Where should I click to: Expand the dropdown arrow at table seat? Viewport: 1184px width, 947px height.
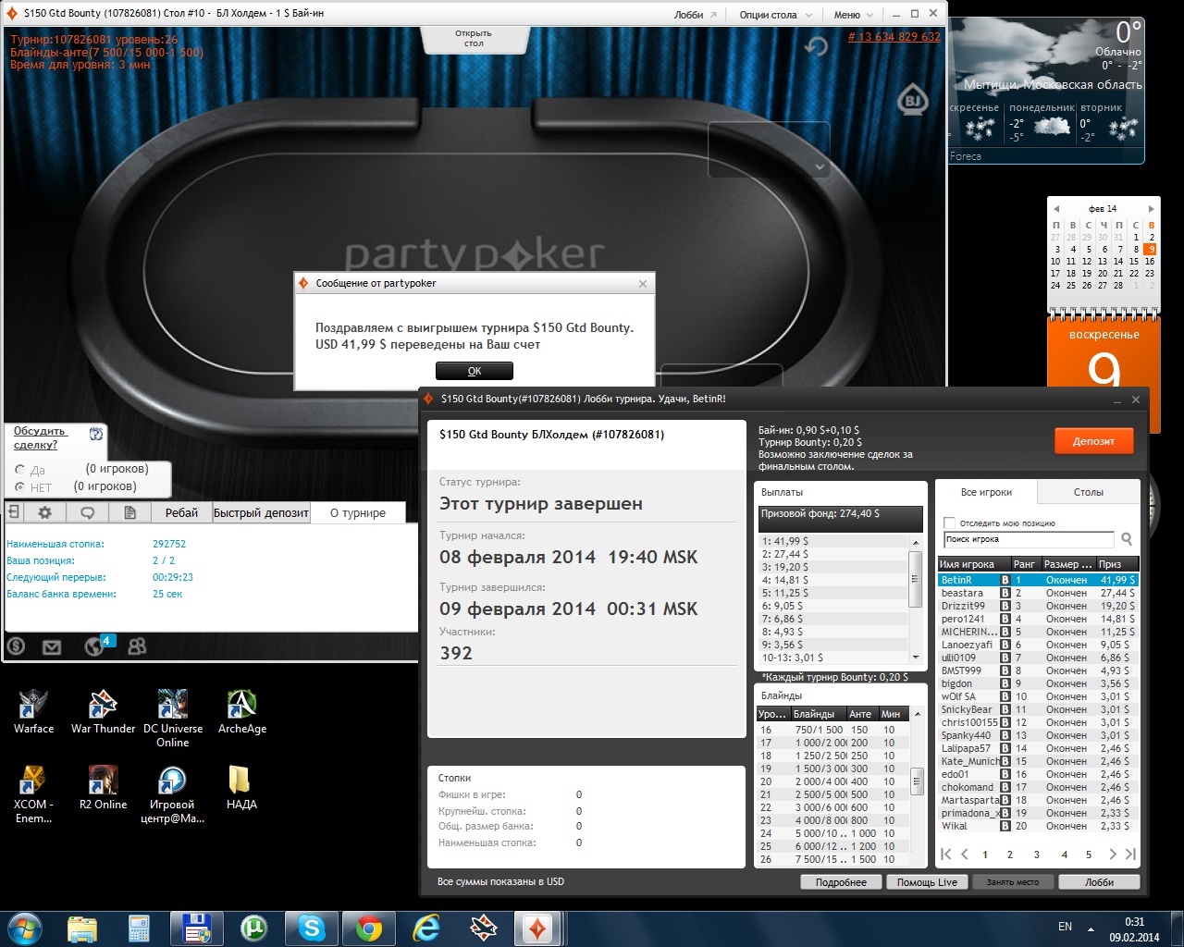[819, 166]
